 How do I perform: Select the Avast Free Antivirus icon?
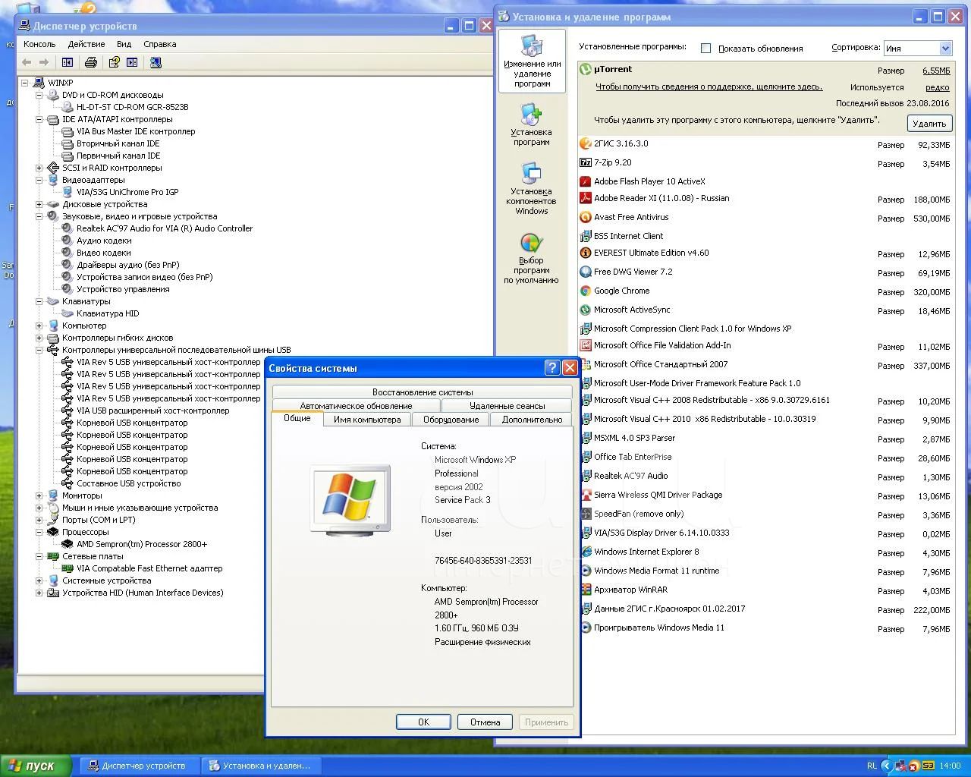(x=586, y=217)
